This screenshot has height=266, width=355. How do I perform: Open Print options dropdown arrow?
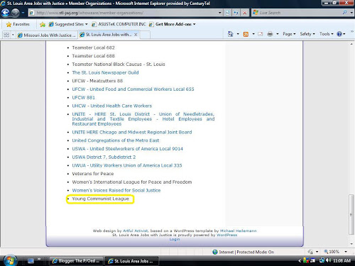coord(277,34)
